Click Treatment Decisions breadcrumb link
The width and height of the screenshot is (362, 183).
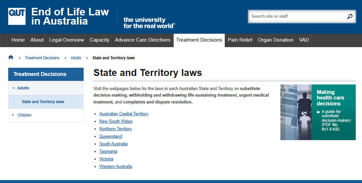point(42,58)
